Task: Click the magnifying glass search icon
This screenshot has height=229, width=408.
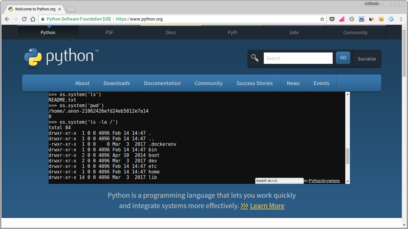Action: click(255, 57)
